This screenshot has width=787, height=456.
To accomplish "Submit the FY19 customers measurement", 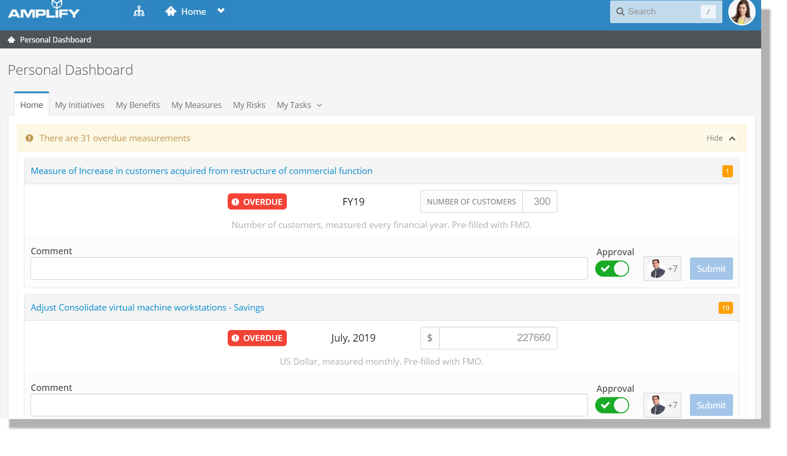I will (711, 269).
